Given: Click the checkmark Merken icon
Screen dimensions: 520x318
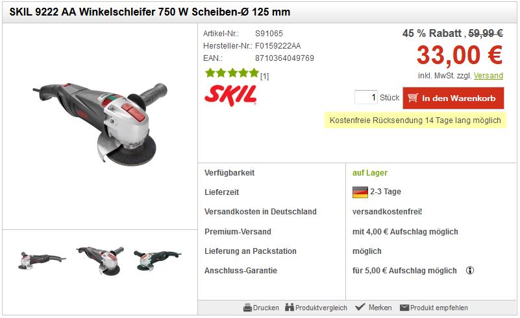Looking at the screenshot, I should 360,307.
